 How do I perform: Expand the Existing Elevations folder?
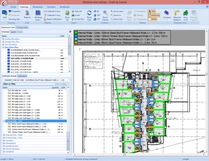point(3,39)
